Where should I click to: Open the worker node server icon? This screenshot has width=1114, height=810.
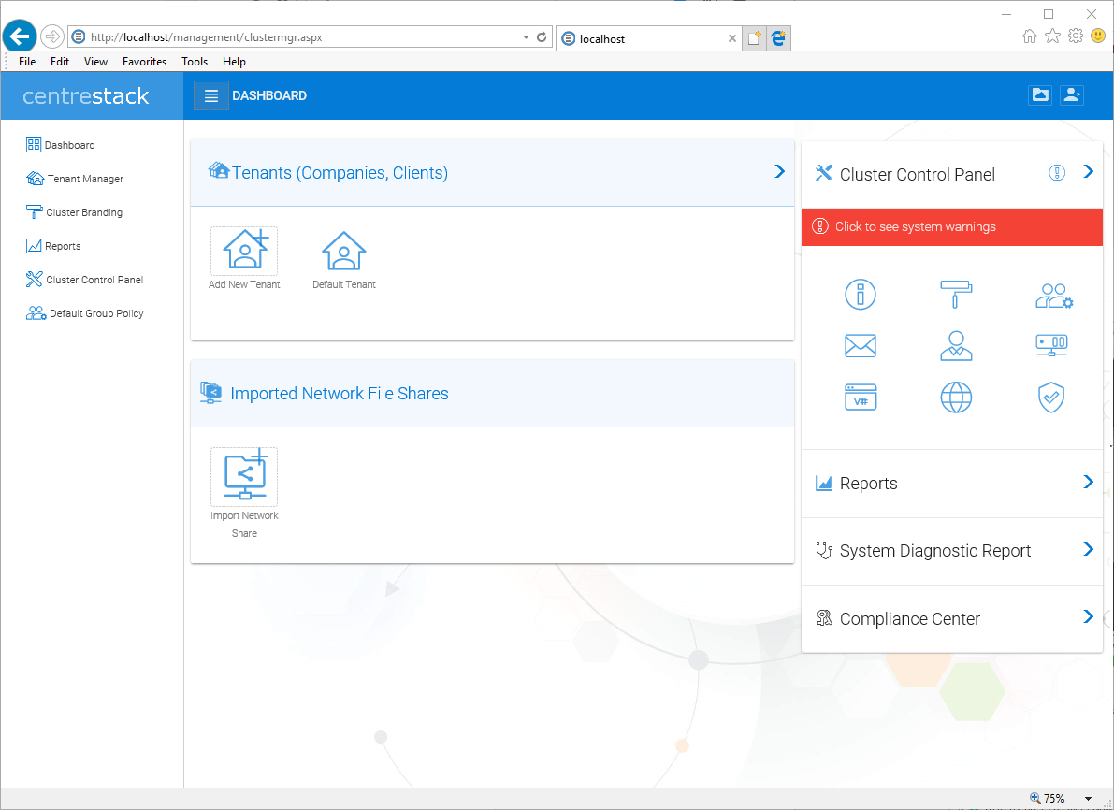coord(1051,345)
